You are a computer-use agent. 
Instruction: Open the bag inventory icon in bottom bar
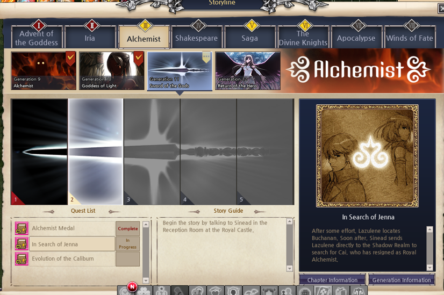pyautogui.click(x=197, y=291)
